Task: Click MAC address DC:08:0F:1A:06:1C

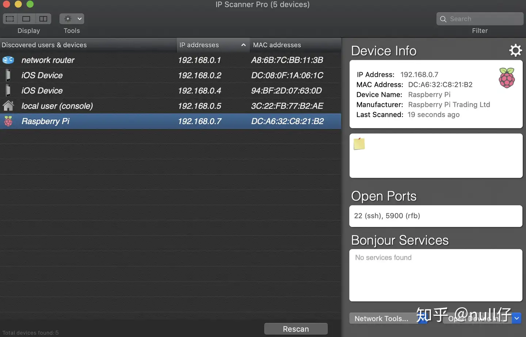Action: tap(287, 75)
